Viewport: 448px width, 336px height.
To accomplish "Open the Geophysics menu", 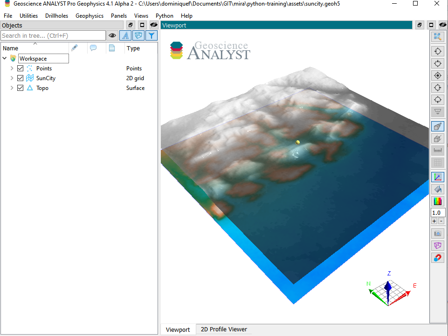I will coord(90,16).
